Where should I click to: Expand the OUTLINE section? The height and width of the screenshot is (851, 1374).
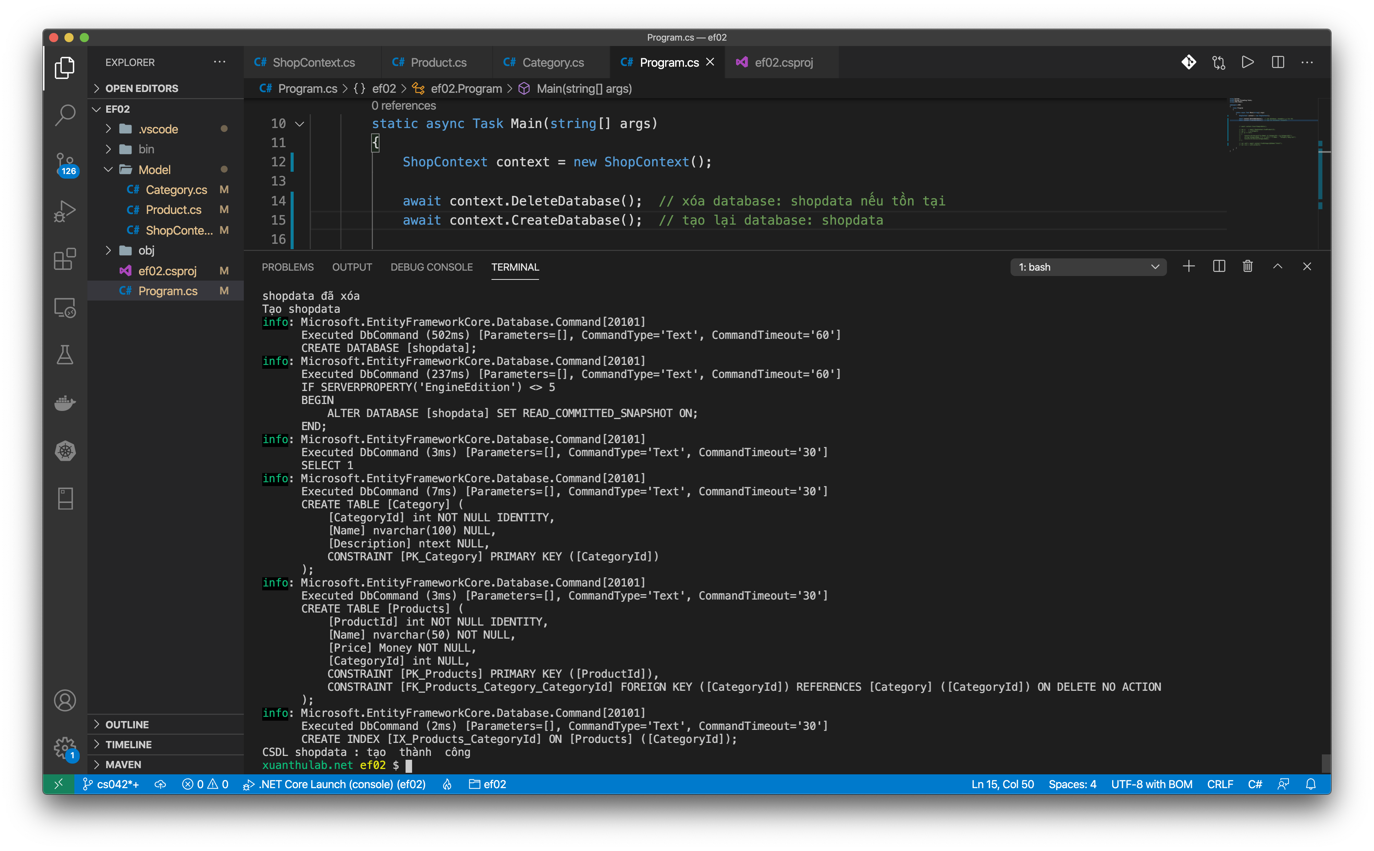tap(127, 724)
